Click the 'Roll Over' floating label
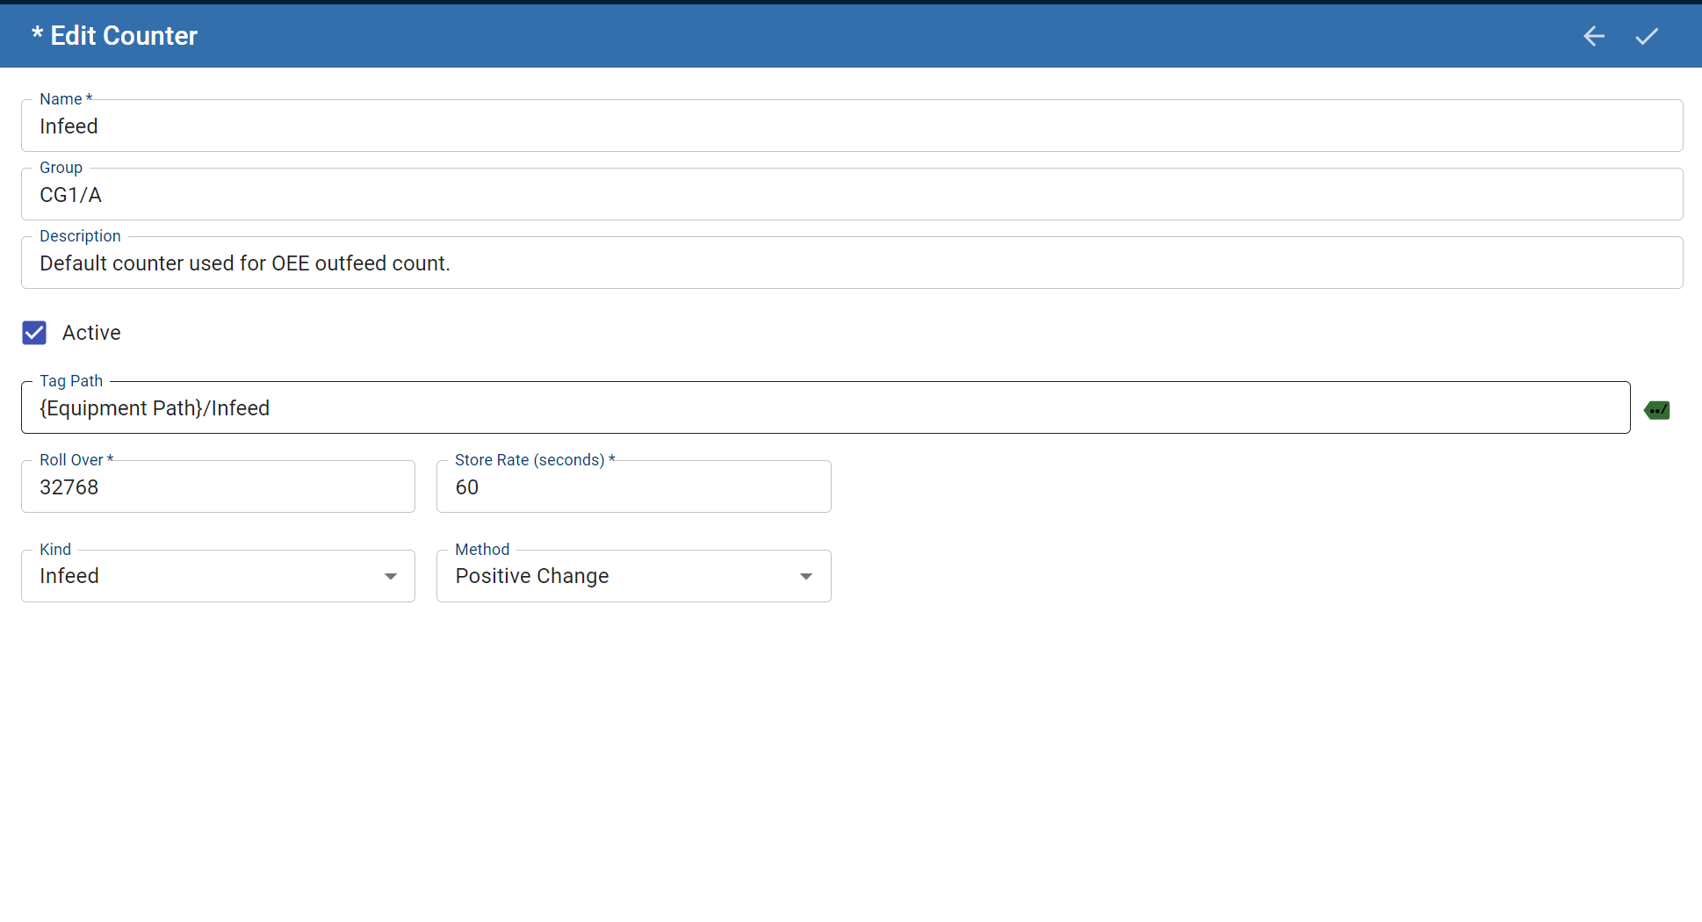Screen dimensions: 1702x922 (x=71, y=460)
